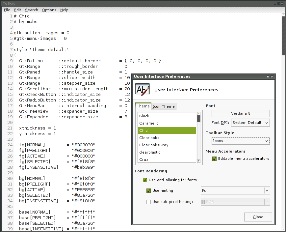Click the editor scroll down arrow
Image resolution: width=286 pixels, height=232 pixels.
coord(283,229)
